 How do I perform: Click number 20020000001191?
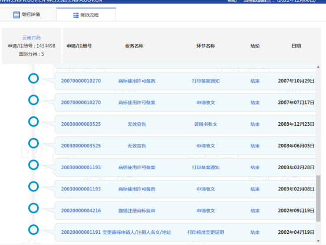click(x=81, y=232)
